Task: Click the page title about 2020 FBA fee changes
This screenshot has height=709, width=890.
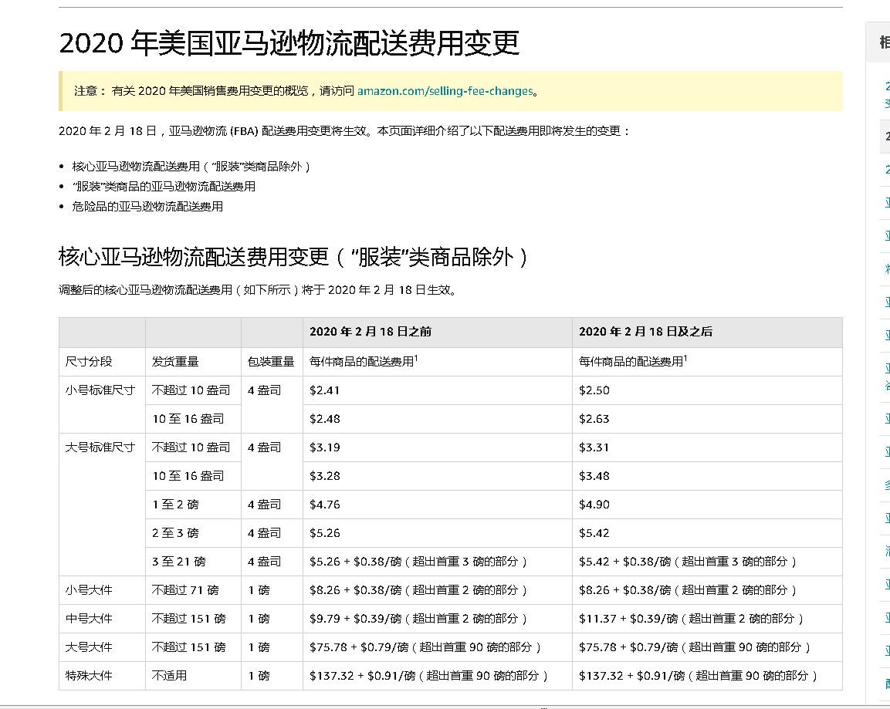Action: click(x=289, y=43)
